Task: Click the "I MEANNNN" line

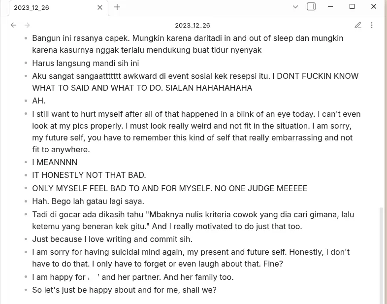Action: point(55,162)
